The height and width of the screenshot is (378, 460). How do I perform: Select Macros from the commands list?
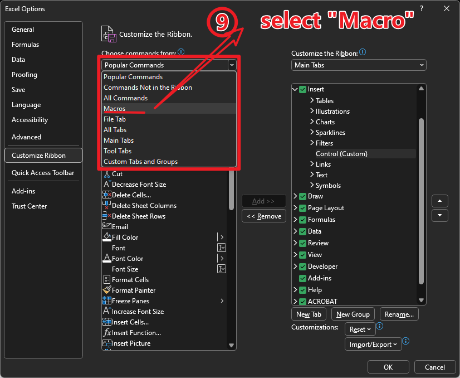pyautogui.click(x=169, y=108)
